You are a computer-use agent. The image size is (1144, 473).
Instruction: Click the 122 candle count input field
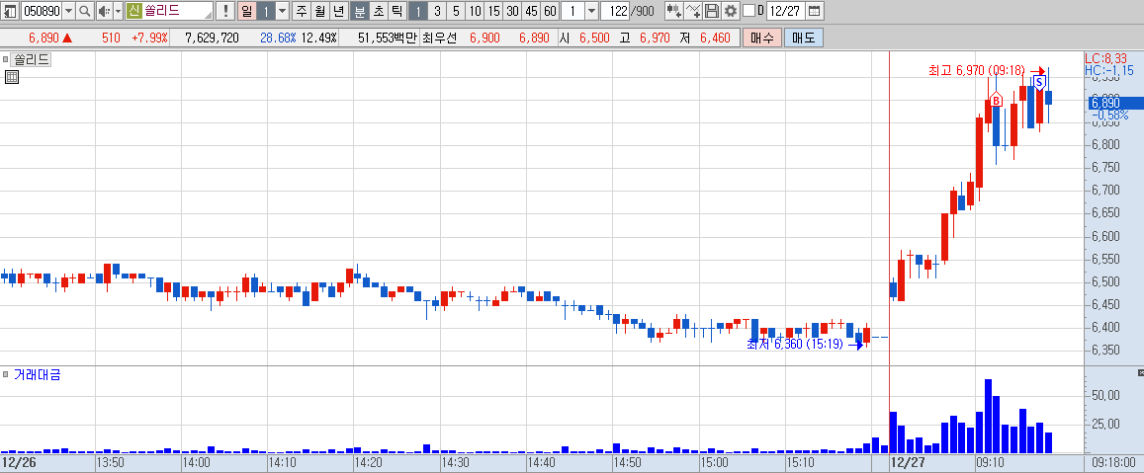614,11
